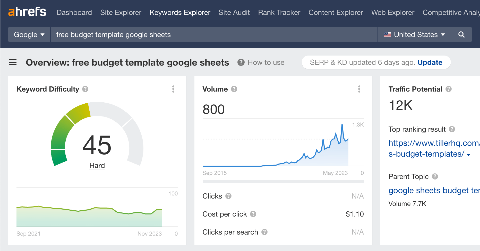Click the Traffic Potential help icon
This screenshot has width=480, height=251.
click(449, 89)
